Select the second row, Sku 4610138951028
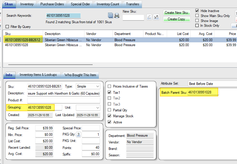The width and height of the screenshot is (237, 164). 17,45
